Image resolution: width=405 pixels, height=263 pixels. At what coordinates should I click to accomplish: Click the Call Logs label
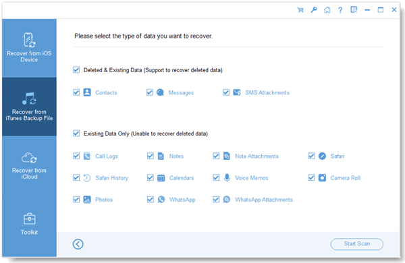click(107, 156)
